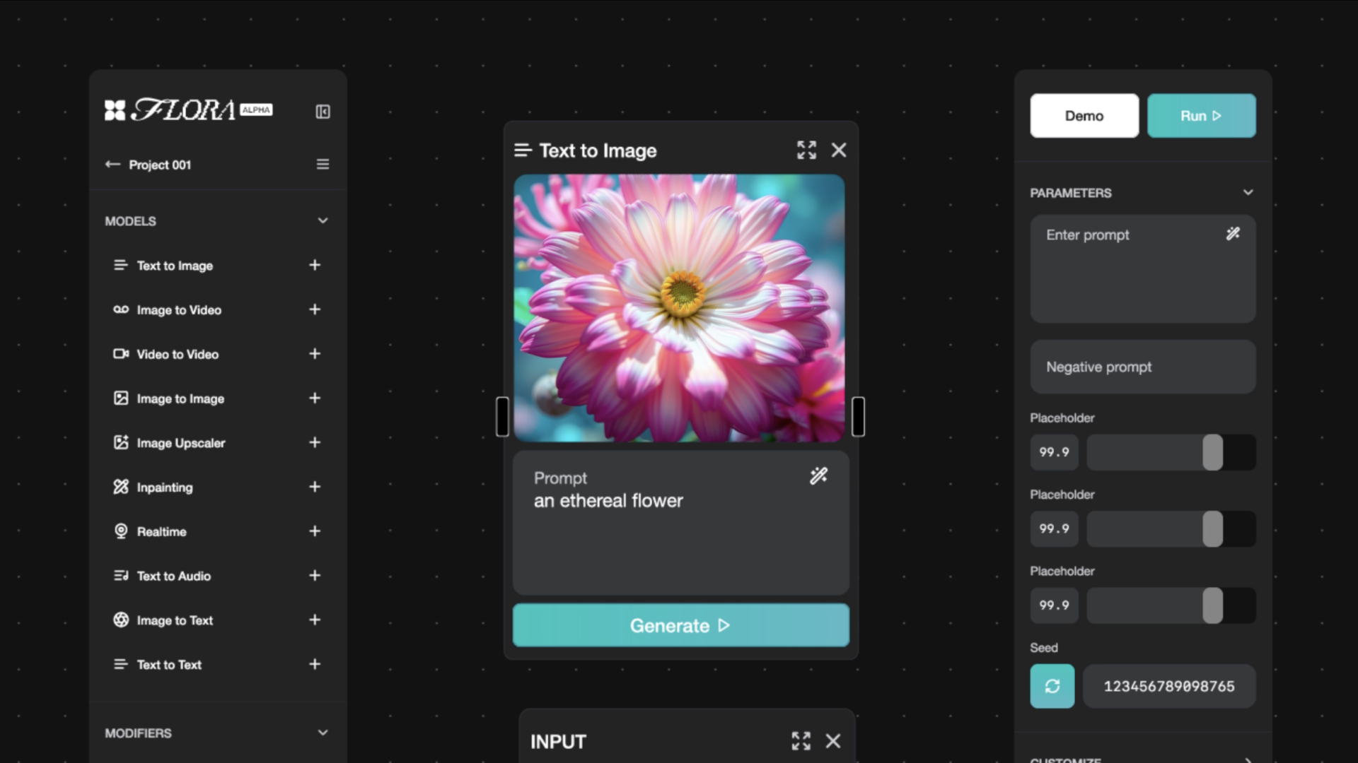1358x763 pixels.
Task: Select Text to Audio model item
Action: (x=173, y=576)
